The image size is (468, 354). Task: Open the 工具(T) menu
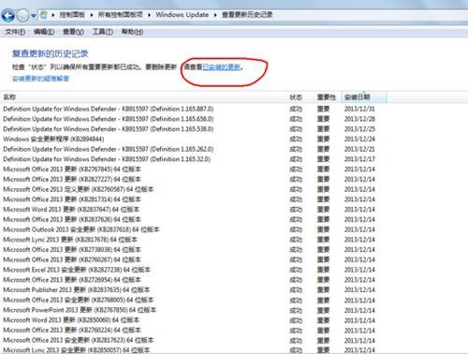click(x=103, y=32)
